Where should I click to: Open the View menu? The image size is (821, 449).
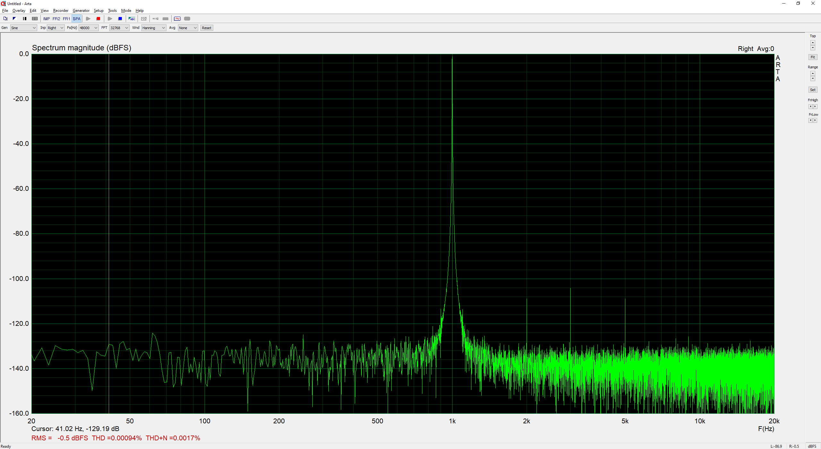45,11
